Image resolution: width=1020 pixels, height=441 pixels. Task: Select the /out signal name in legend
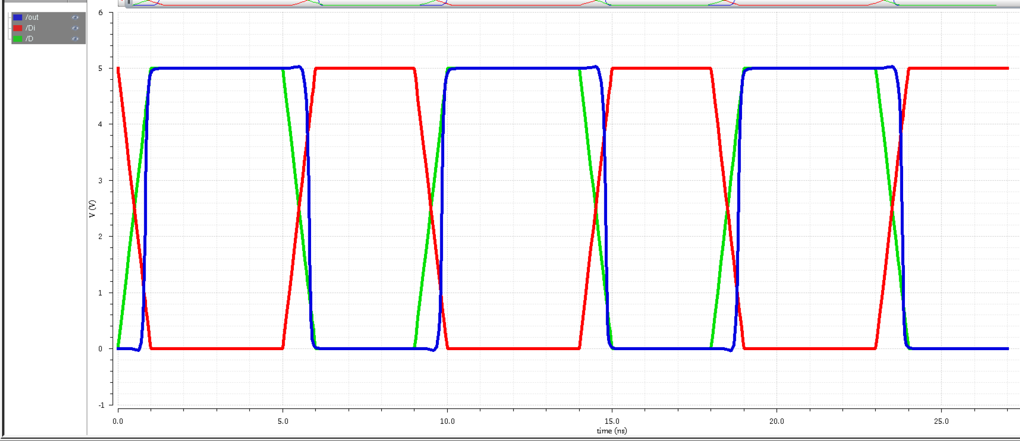(32, 18)
